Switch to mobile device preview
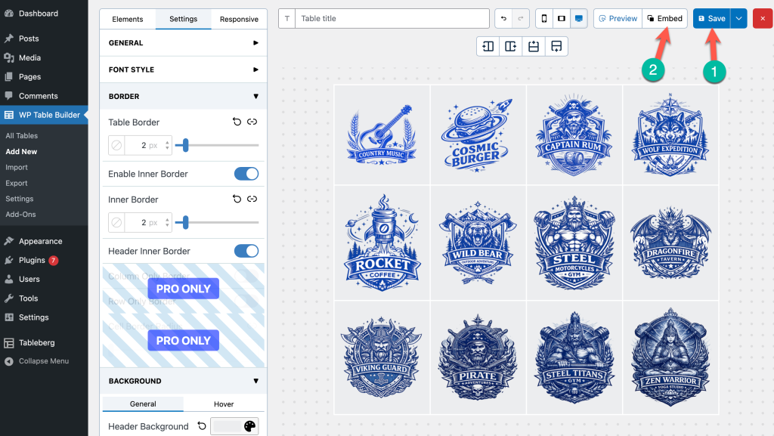Viewport: 774px width, 436px height. (x=543, y=19)
